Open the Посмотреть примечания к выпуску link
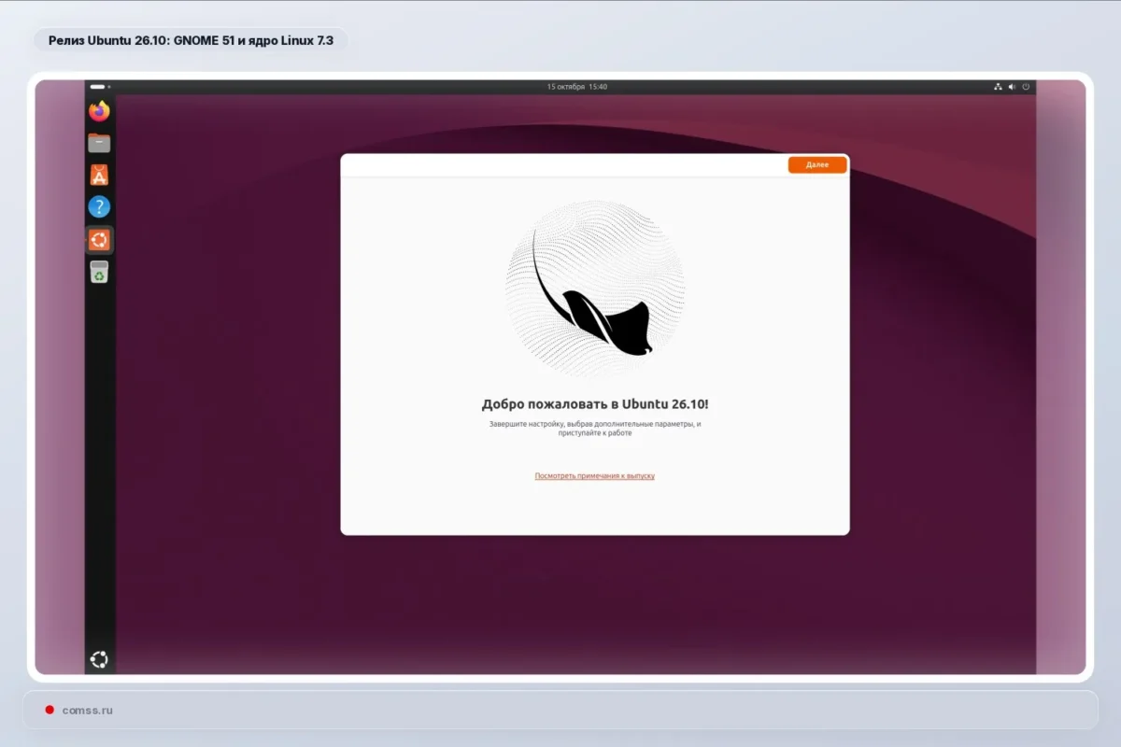Image resolution: width=1121 pixels, height=747 pixels. coord(595,476)
